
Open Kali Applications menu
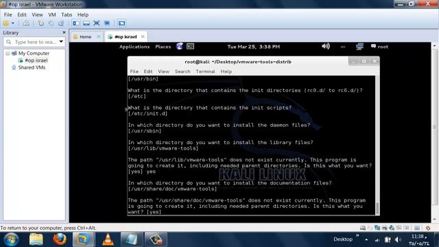(x=134, y=47)
